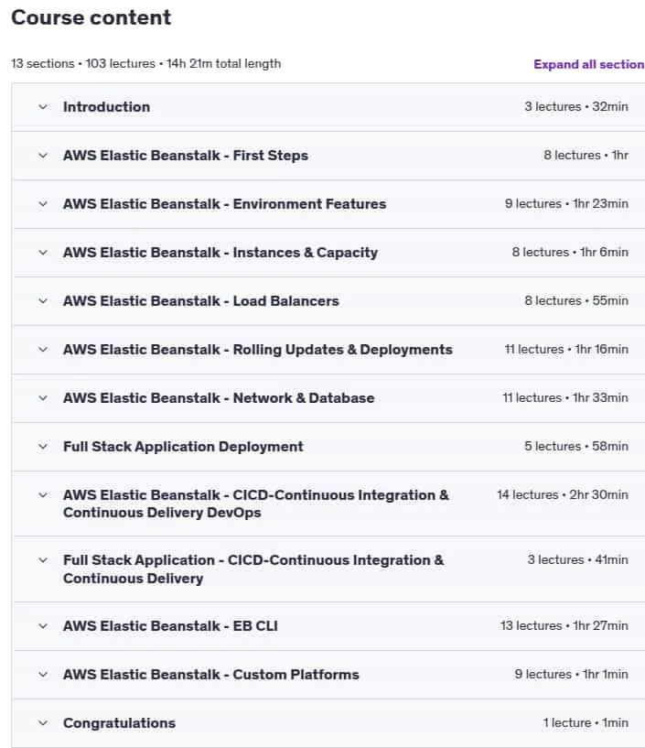
Task: Click the Course content heading
Action: click(91, 17)
